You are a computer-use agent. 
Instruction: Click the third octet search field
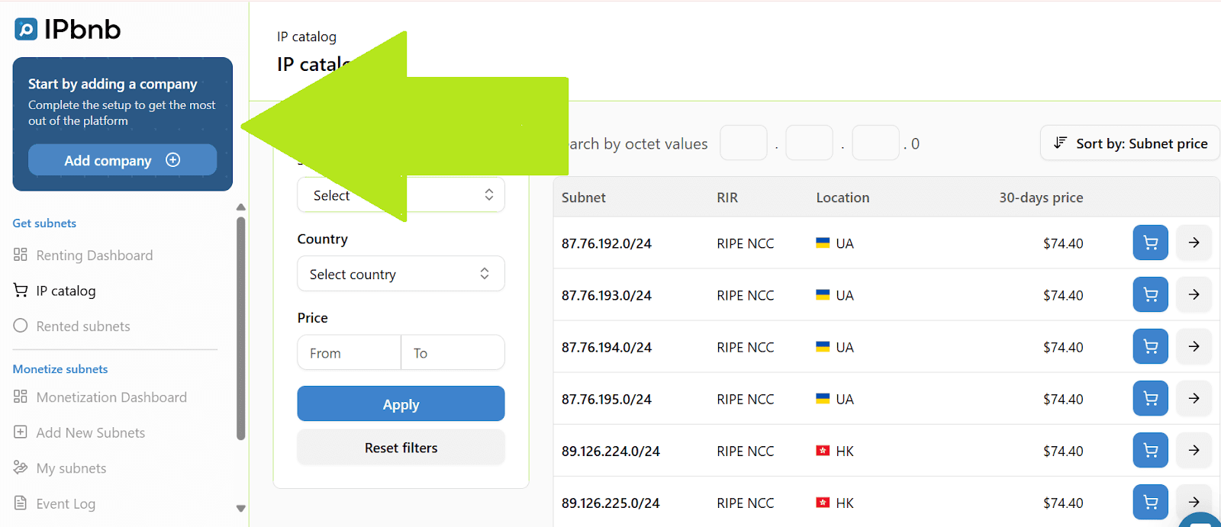[x=875, y=143]
